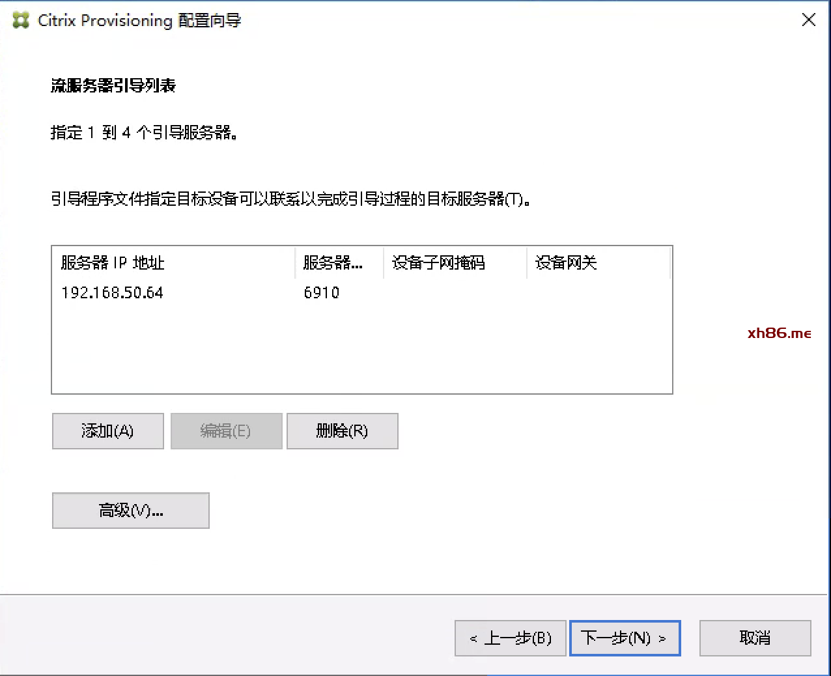Click the subnet mask cell of 192.168.50.64 row
831x676 pixels.
point(455,293)
